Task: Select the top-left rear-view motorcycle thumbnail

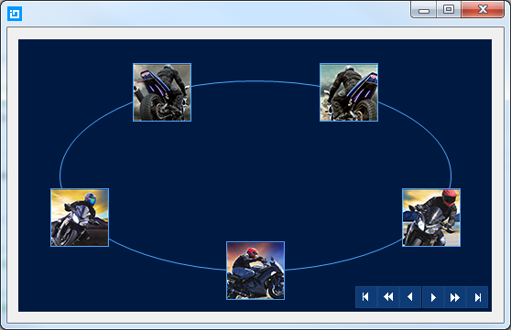Action: pos(162,92)
